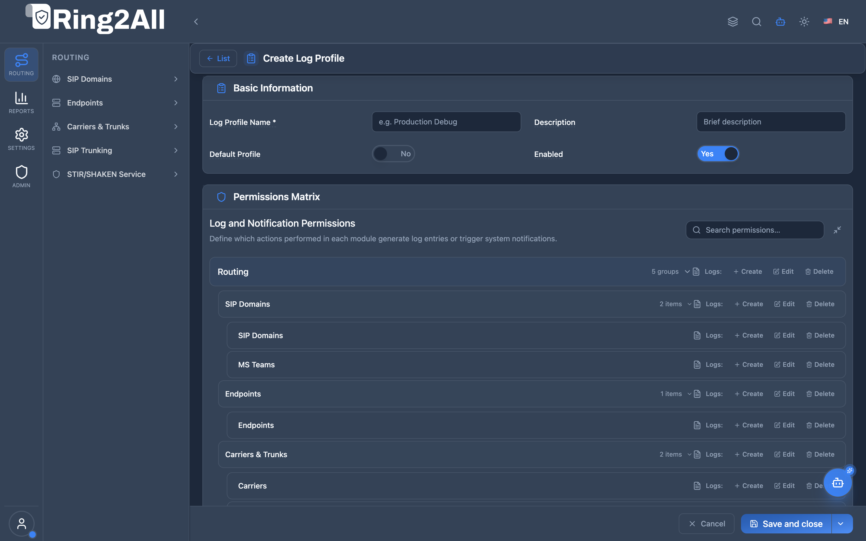Viewport: 866px width, 541px height.
Task: Go back using the List button
Action: click(x=218, y=58)
